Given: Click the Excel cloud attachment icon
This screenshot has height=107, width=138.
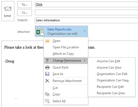Looking at the screenshot, I should click(x=40, y=31).
